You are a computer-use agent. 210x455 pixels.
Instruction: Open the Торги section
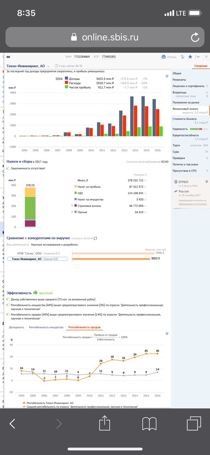[x=176, y=145]
